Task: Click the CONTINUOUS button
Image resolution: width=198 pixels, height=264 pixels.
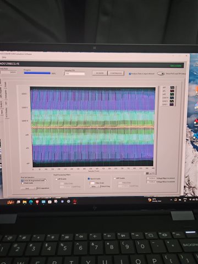Action: coord(116,73)
